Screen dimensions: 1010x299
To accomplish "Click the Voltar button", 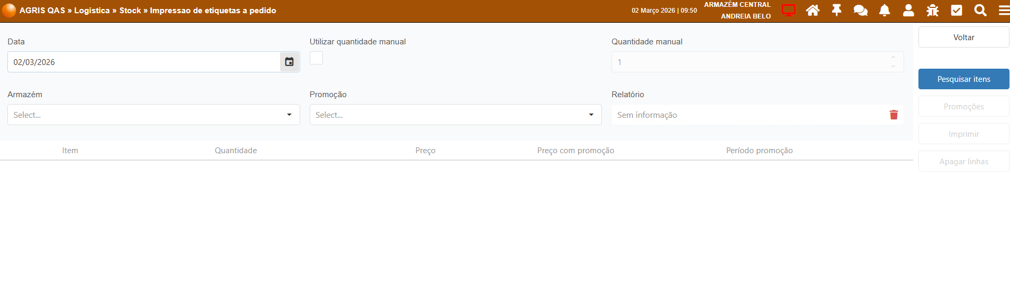I will pyautogui.click(x=964, y=37).
